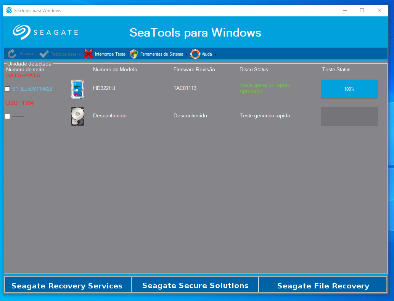Viewport: 394px width, 301px height.
Task: Click firmware revision 1AC01113
Action: coord(185,88)
